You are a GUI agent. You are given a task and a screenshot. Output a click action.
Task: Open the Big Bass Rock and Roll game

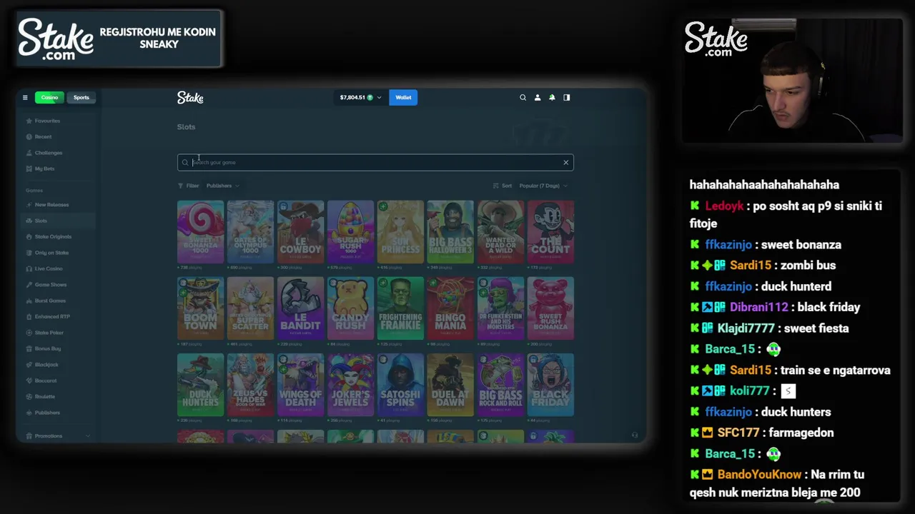[x=500, y=385]
